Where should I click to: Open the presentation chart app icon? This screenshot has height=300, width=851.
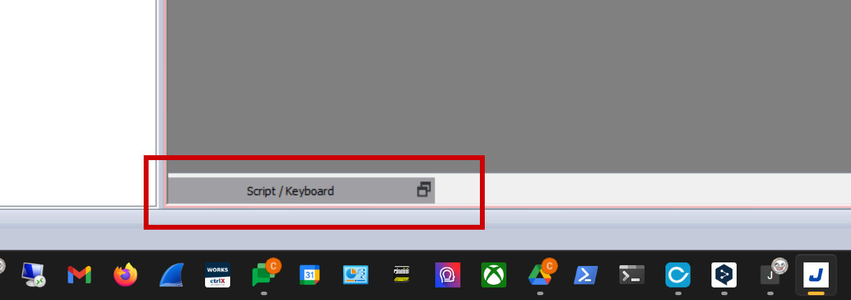pos(356,275)
